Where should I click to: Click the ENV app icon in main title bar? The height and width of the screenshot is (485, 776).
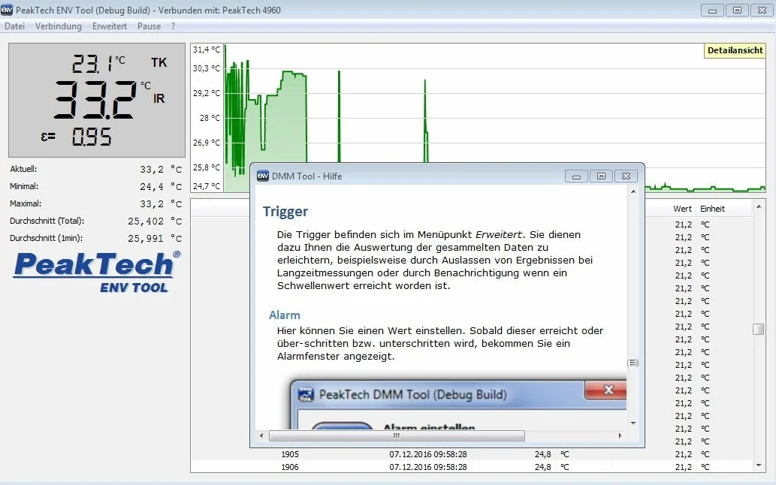[x=7, y=10]
